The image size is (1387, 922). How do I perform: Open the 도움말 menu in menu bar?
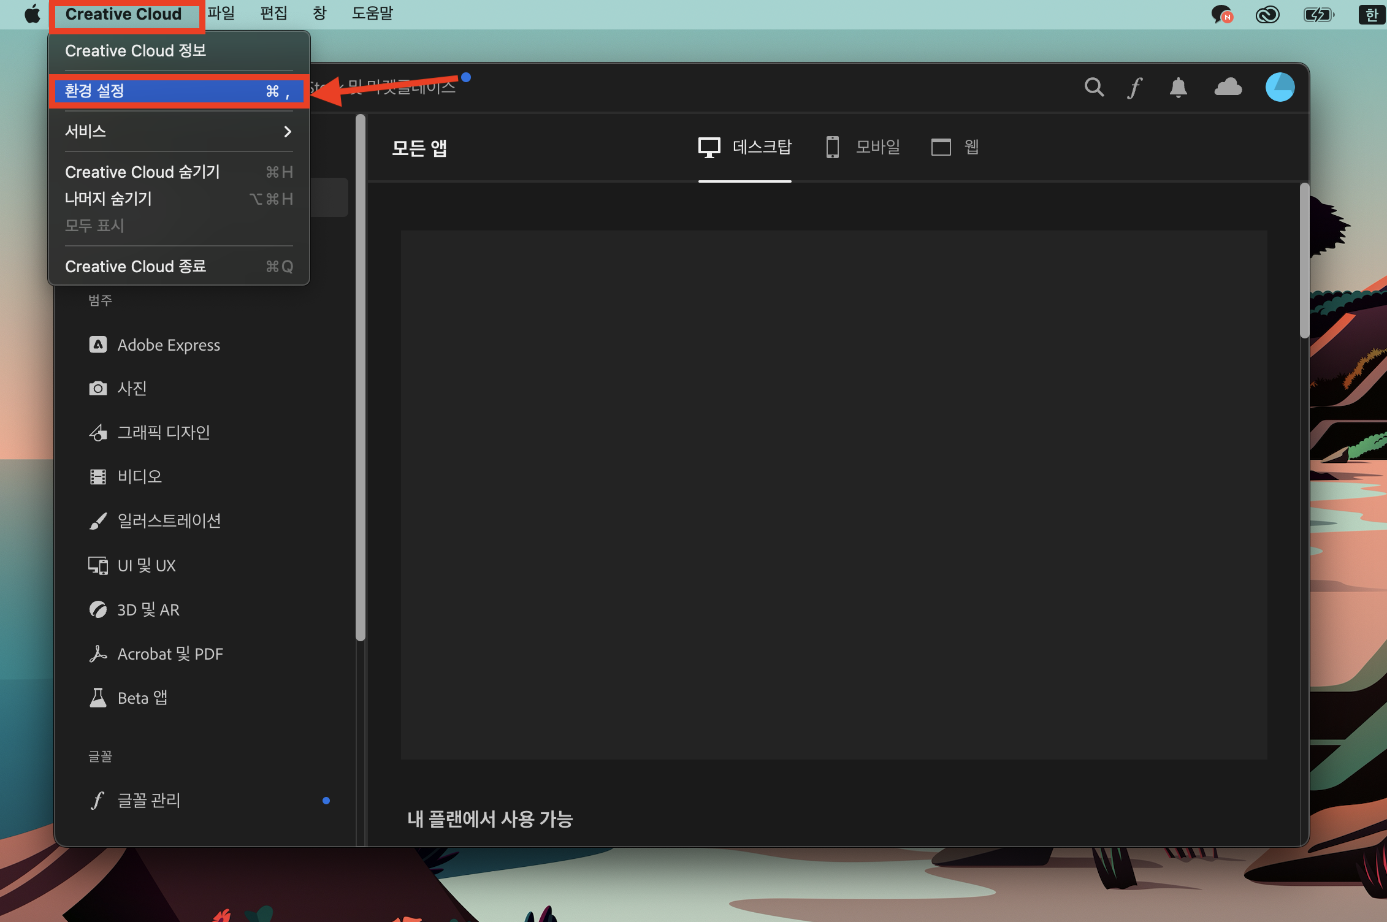pyautogui.click(x=372, y=13)
